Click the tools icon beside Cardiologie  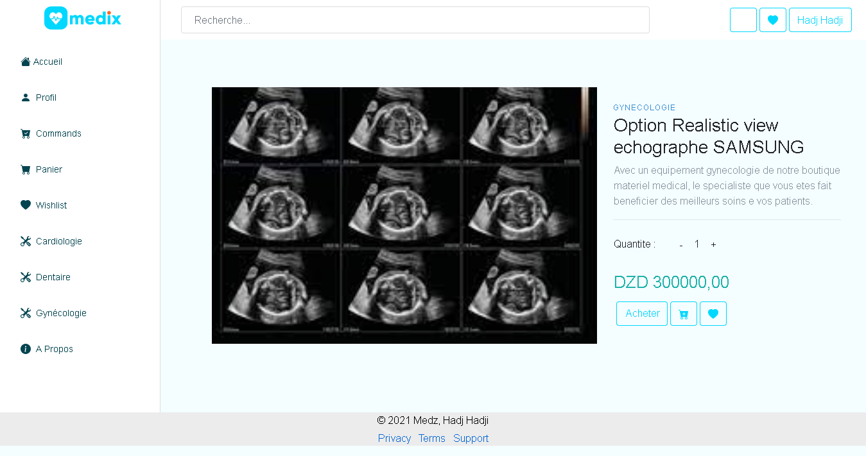point(26,241)
